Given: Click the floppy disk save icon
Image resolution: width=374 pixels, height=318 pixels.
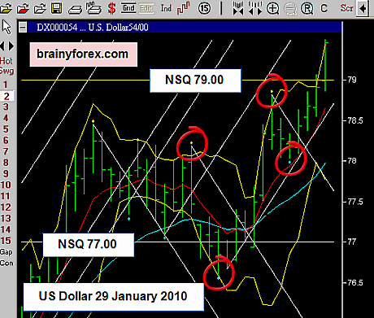Looking at the screenshot, I should tap(56, 8).
